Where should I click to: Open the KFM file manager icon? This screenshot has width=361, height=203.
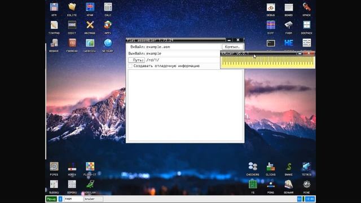(x=54, y=7)
